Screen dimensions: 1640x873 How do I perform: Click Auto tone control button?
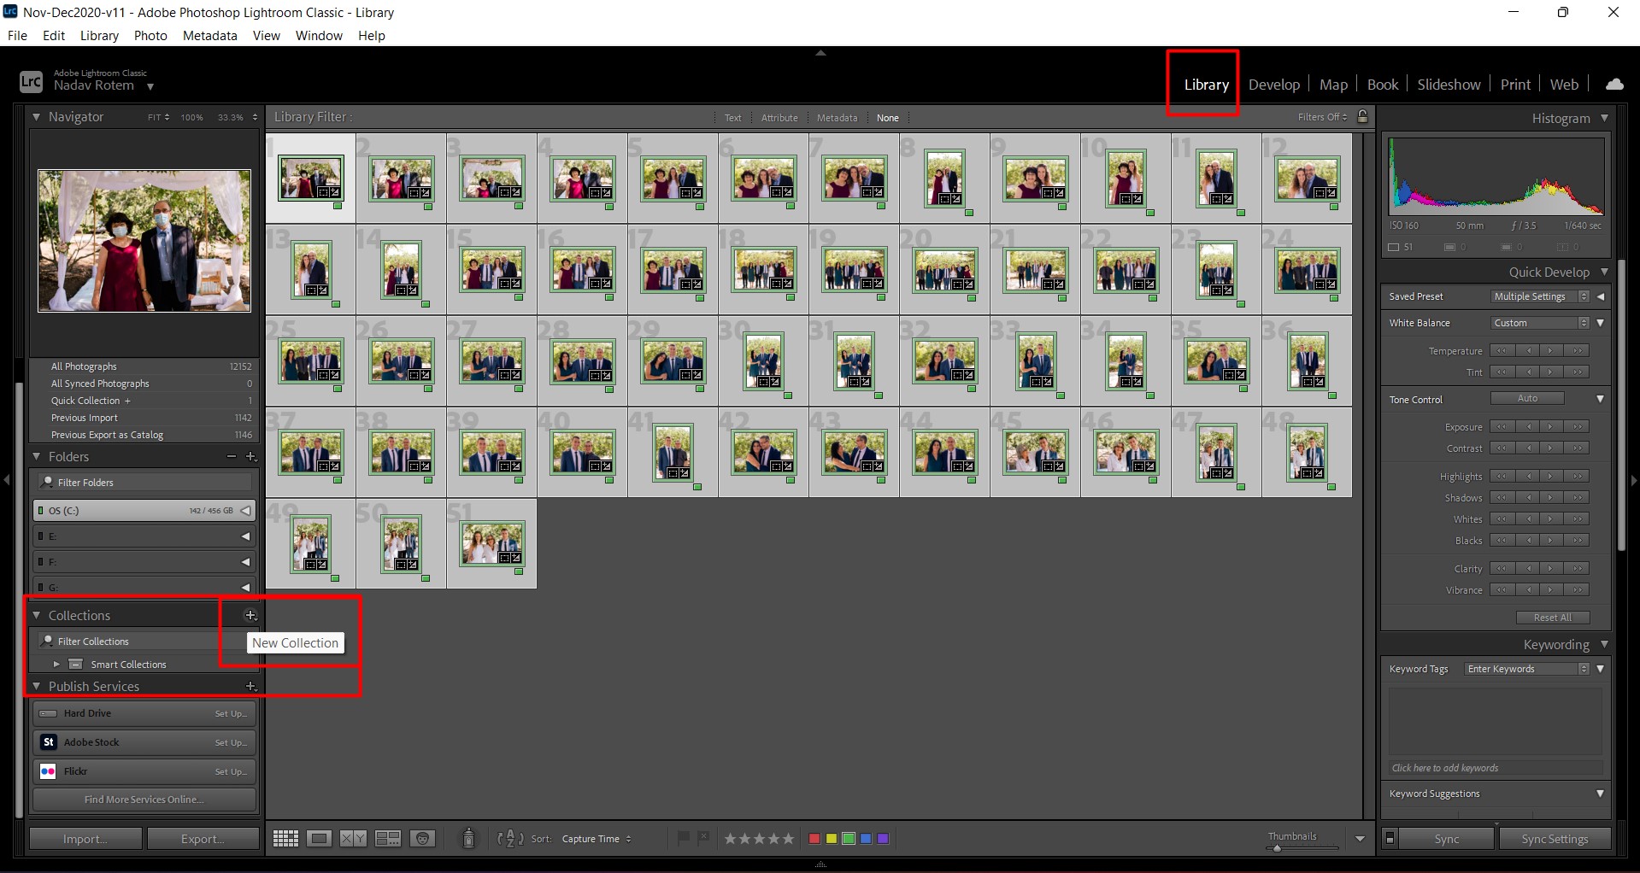[x=1527, y=399]
